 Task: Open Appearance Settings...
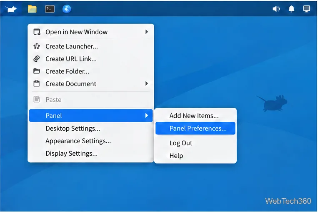91,141
